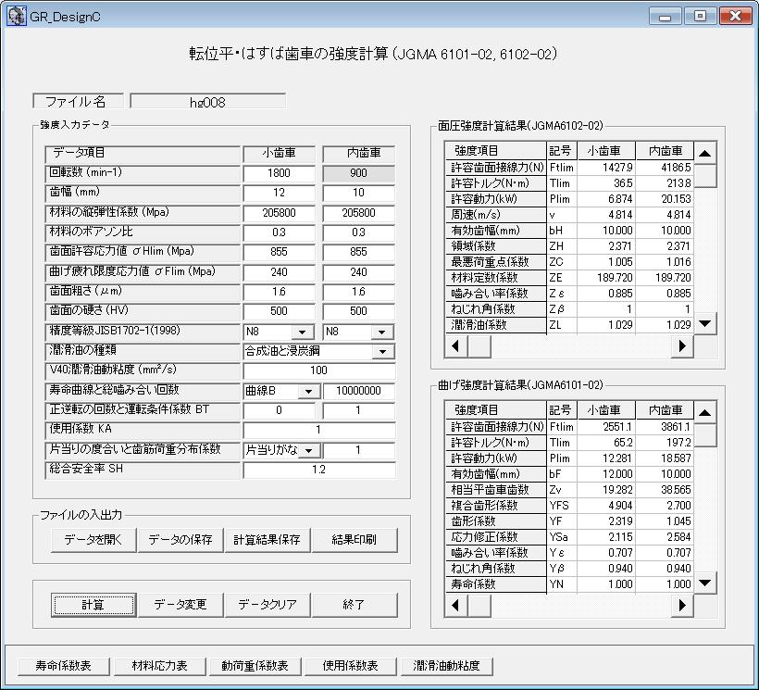The image size is (759, 690).
Task: Open the 潤滑油の種類 dropdown
Action: pyautogui.click(x=381, y=352)
